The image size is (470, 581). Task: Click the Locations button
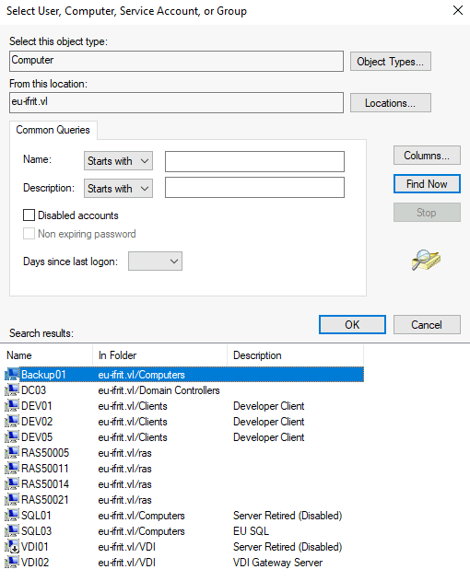pyautogui.click(x=390, y=102)
